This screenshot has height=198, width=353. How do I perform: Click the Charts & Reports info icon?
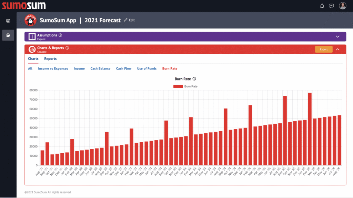pyautogui.click(x=67, y=48)
